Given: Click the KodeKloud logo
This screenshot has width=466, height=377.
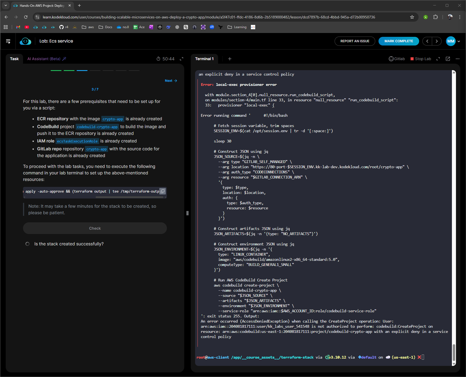Looking at the screenshot, I should click(x=25, y=41).
